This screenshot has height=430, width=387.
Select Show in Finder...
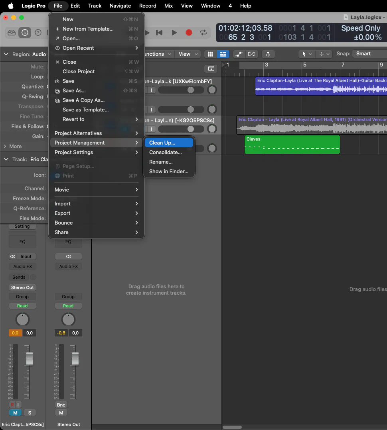click(x=169, y=171)
